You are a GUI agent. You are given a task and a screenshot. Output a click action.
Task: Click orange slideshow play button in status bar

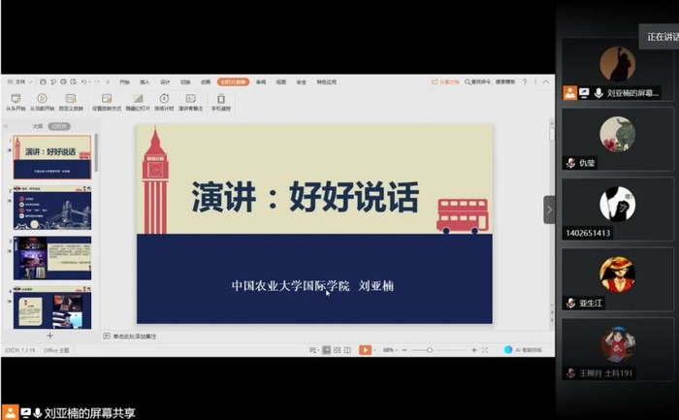(x=365, y=350)
